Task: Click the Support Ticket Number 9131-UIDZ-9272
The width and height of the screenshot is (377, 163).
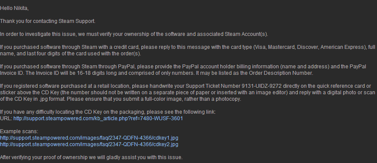Action: 262,86
